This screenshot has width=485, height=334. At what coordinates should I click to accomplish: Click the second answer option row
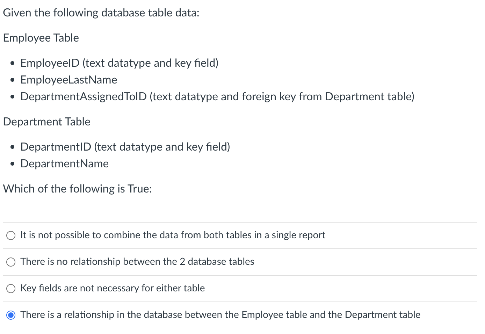pyautogui.click(x=137, y=262)
